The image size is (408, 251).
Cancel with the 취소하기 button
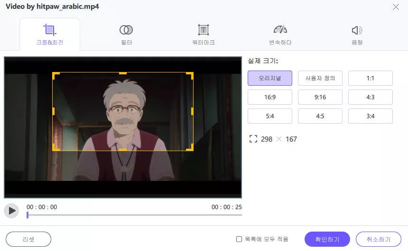click(378, 239)
